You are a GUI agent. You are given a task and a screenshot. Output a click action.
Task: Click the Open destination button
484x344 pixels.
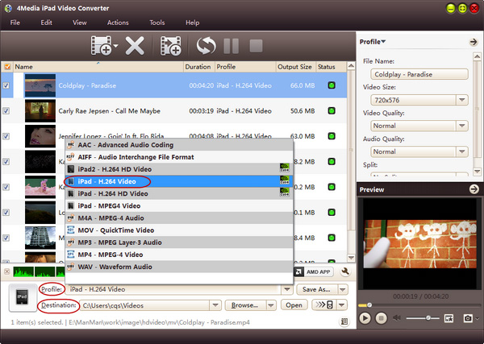(x=294, y=305)
